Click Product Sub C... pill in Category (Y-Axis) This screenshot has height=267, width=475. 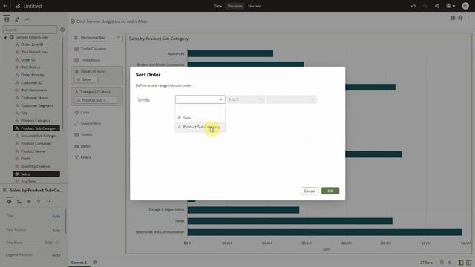(96, 100)
